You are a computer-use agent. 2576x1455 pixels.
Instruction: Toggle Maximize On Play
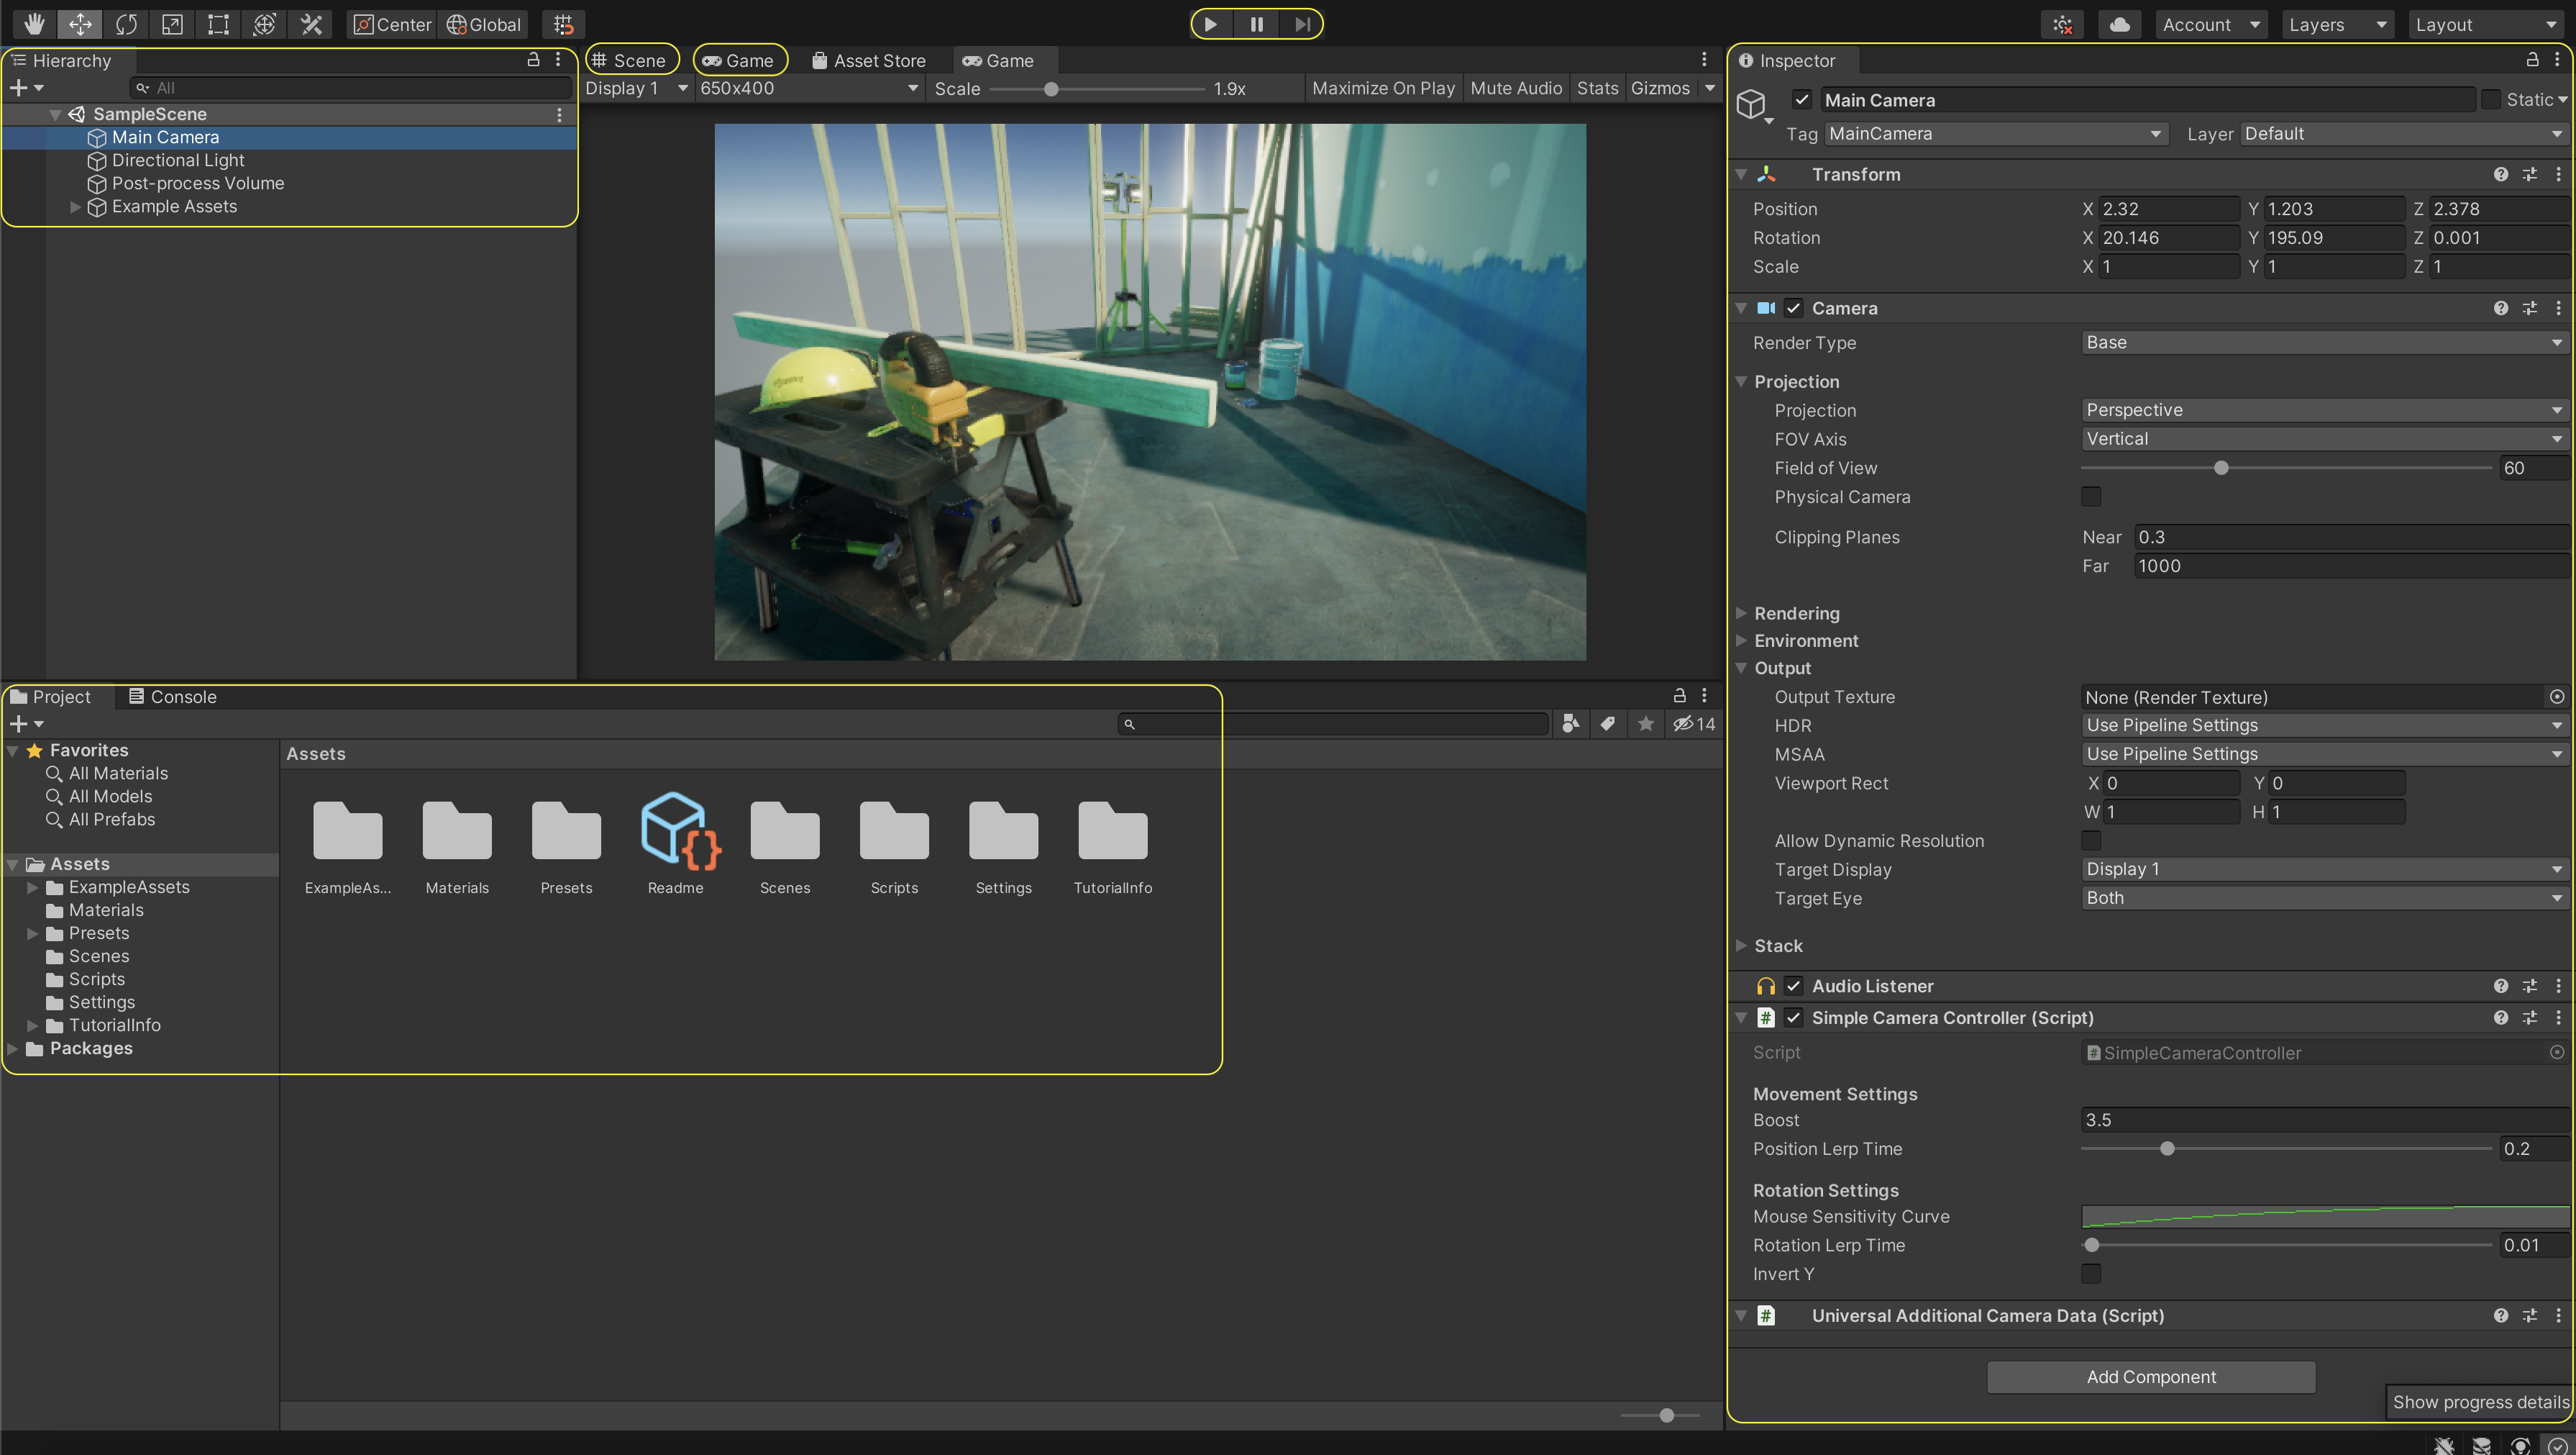[x=1382, y=88]
